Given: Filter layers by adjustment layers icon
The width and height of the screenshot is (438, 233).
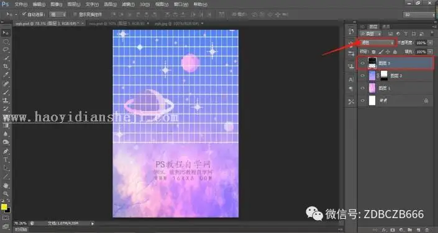Looking at the screenshot, I should [x=398, y=33].
